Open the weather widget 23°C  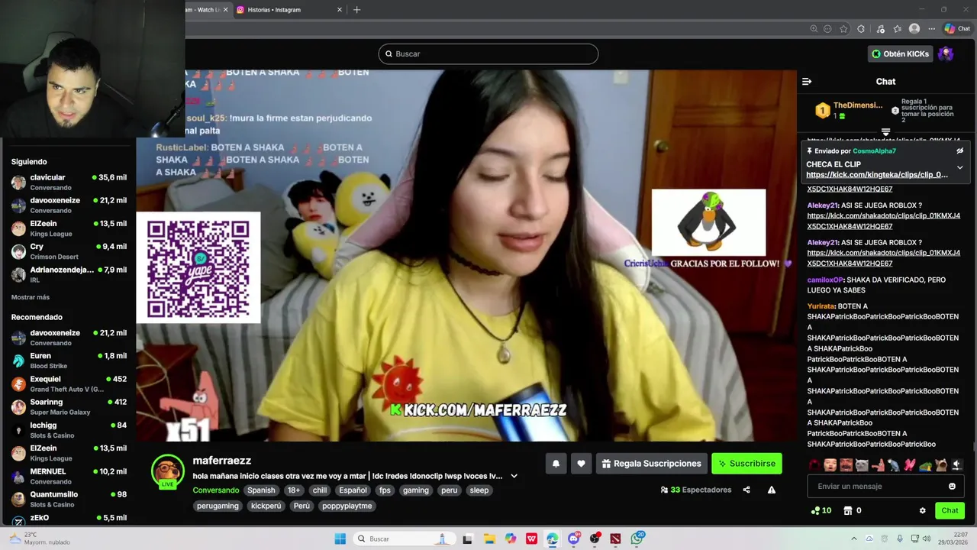coord(38,539)
